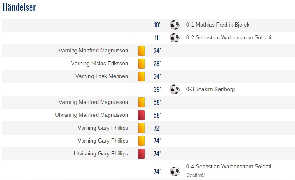Open player 0-1 Mathias Fredrik Björck
Viewport: 295px width, 180px height.
[x=218, y=25]
